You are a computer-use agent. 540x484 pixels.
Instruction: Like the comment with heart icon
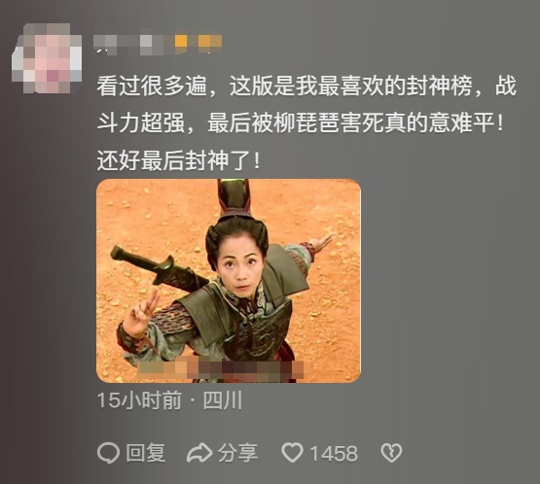tap(293, 453)
